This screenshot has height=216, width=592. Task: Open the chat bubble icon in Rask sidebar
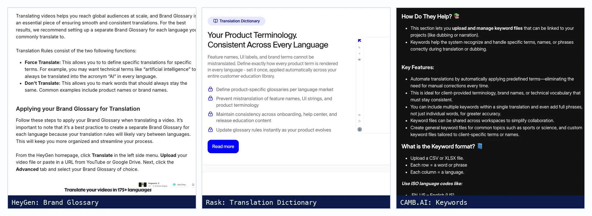(359, 121)
